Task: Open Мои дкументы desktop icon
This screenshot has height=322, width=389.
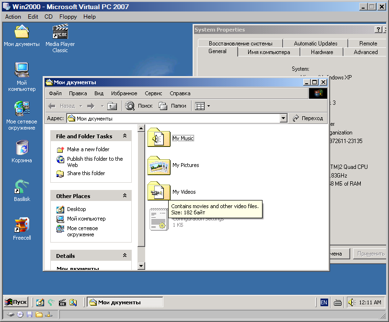Action: (x=22, y=36)
